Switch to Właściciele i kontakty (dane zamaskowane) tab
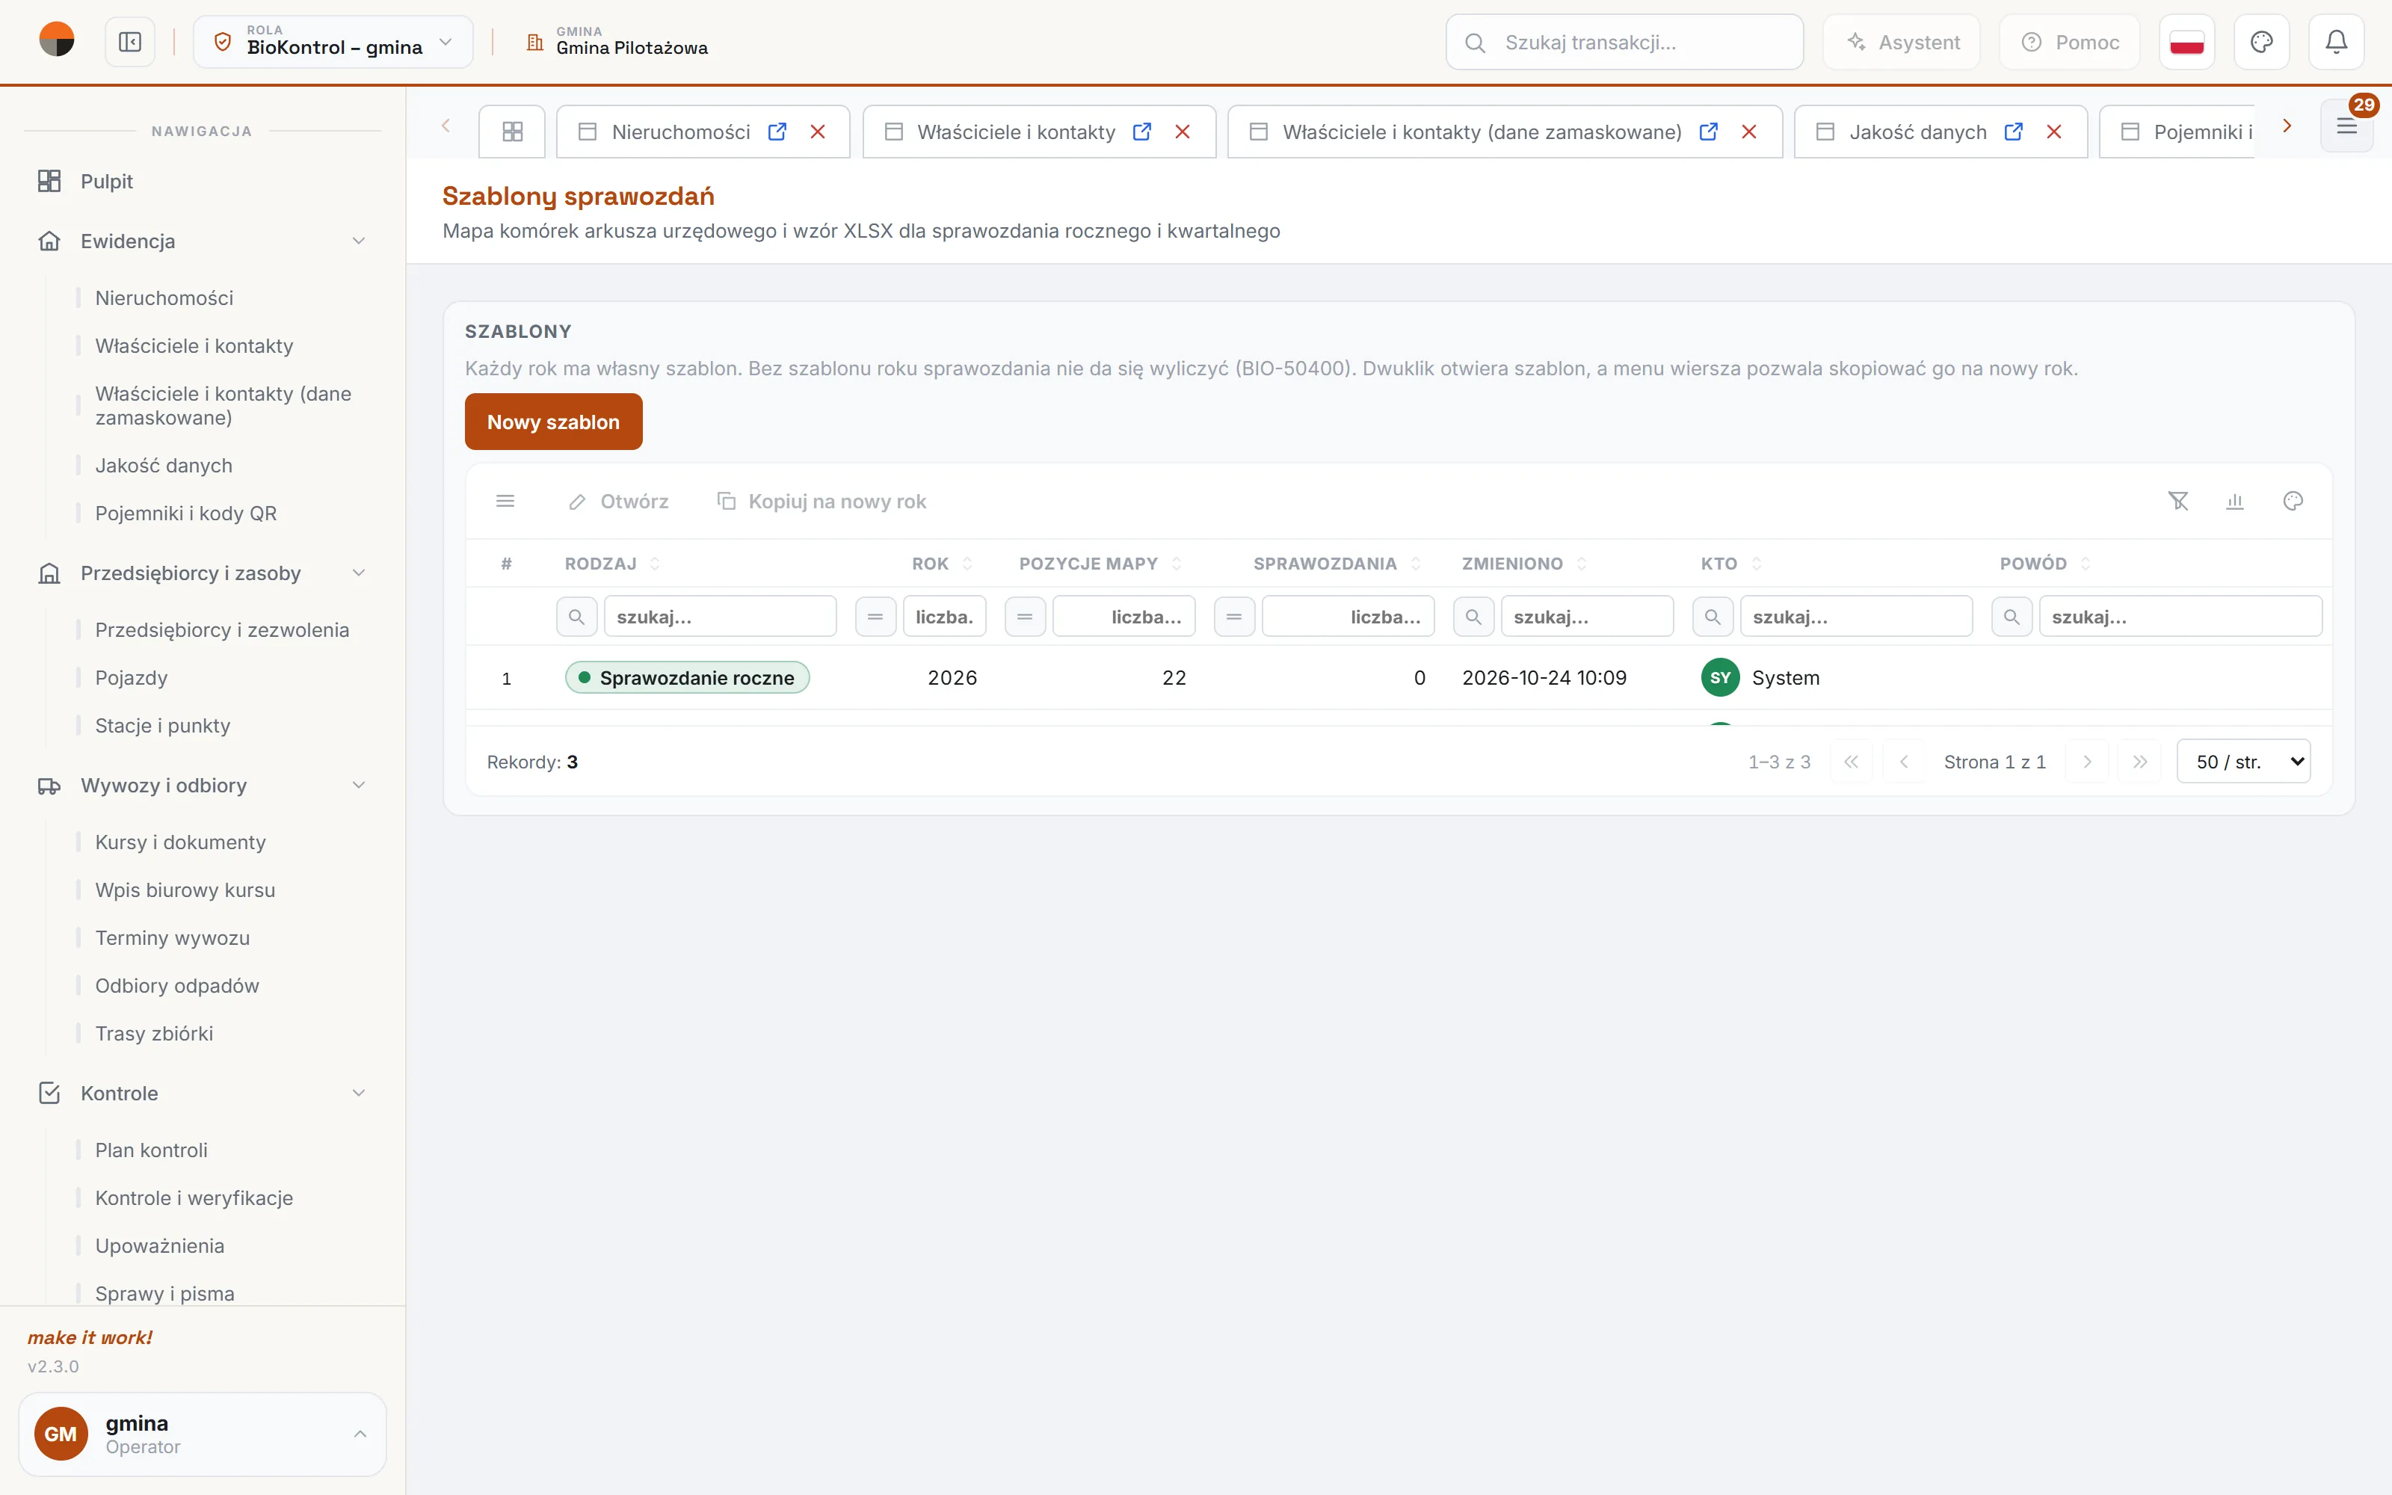 (1482, 132)
